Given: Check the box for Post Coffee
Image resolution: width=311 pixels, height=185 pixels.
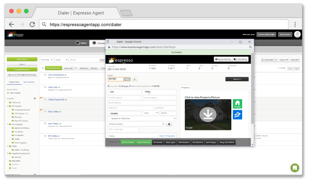Looking at the screenshot, I should pos(45,112).
